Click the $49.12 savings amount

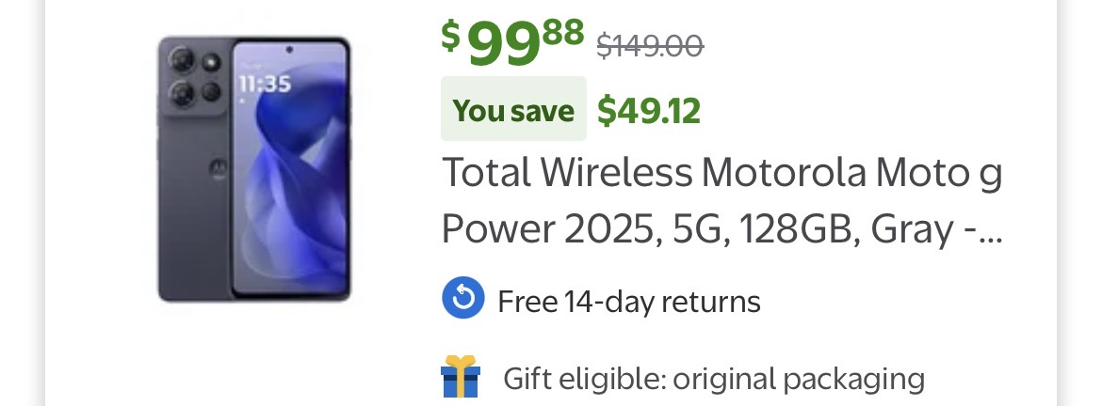coord(649,111)
